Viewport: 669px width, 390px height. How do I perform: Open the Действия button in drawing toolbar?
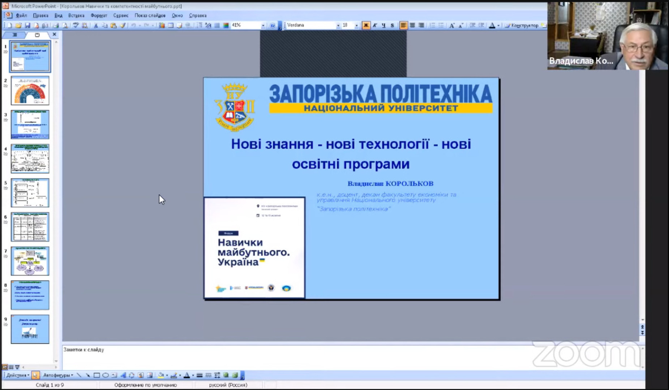pos(17,375)
